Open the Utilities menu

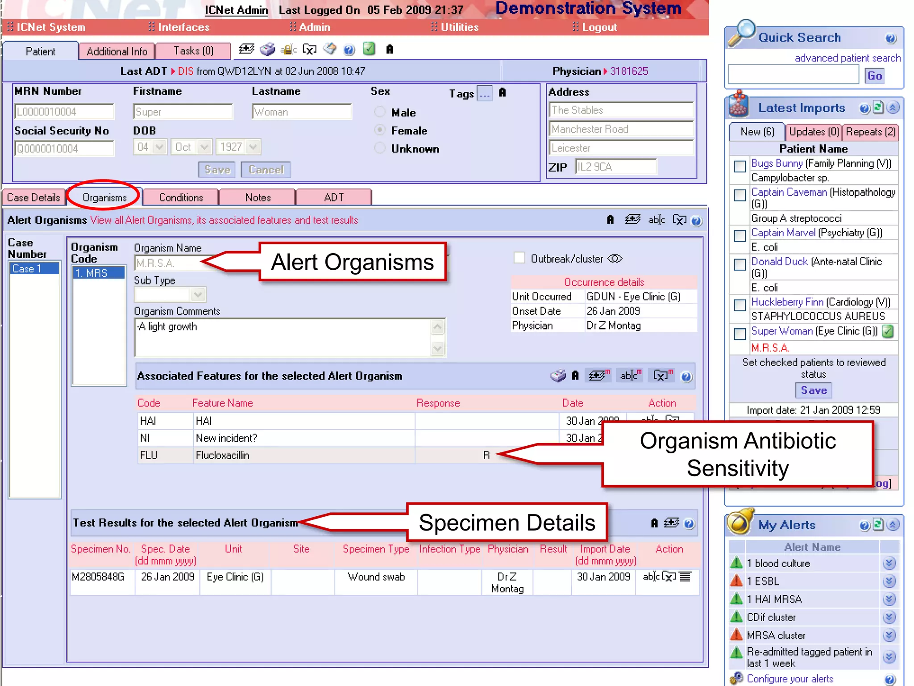pos(459,28)
